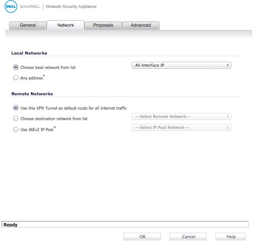Image resolution: width=255 pixels, height=246 pixels.
Task: Click the tooltip mark beside IKEv2 IP Pool
Action: point(55,127)
